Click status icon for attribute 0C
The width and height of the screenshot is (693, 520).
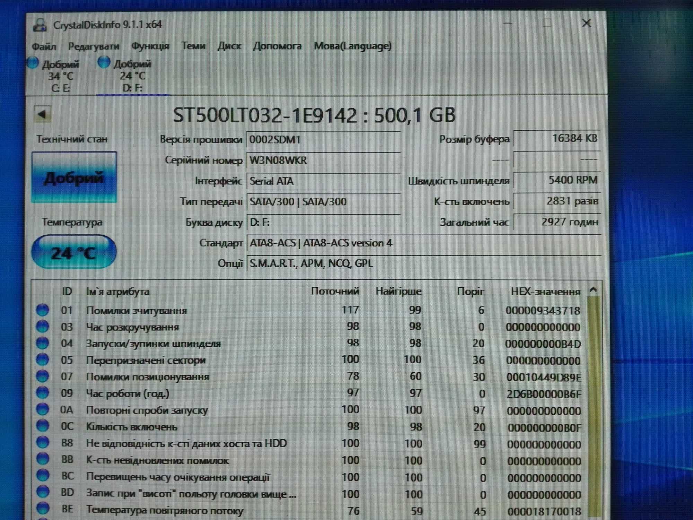[43, 426]
